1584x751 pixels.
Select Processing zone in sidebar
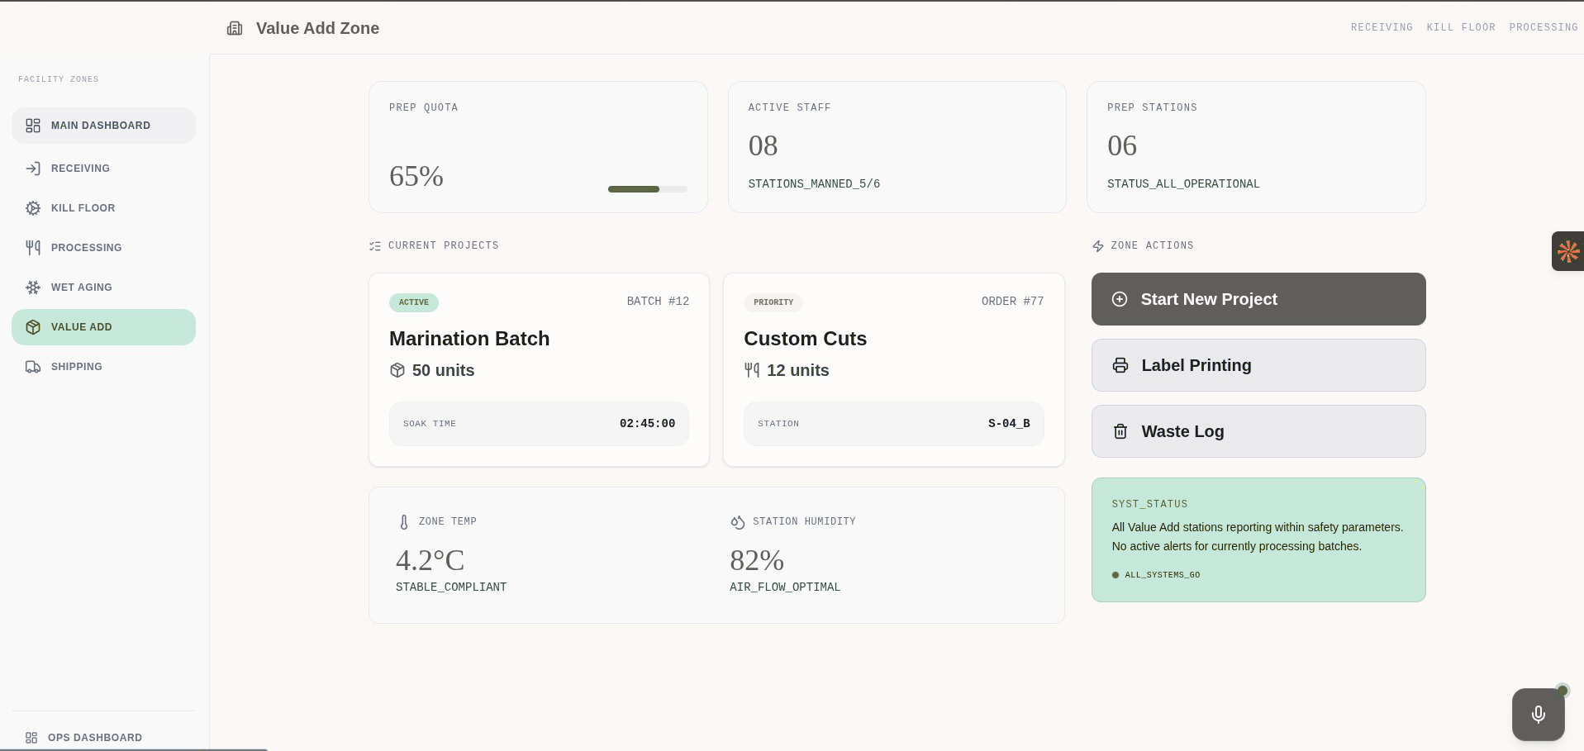pos(103,248)
